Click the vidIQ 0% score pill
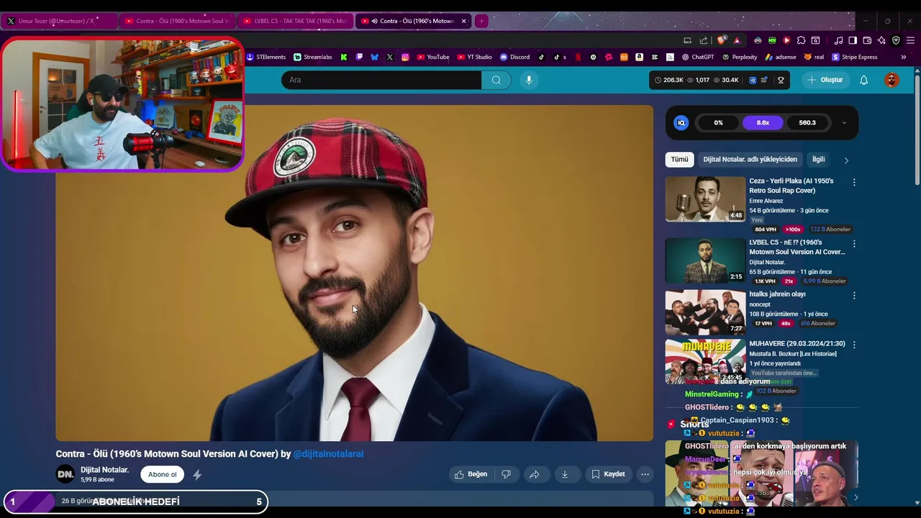Image resolution: width=921 pixels, height=518 pixels. pos(718,123)
